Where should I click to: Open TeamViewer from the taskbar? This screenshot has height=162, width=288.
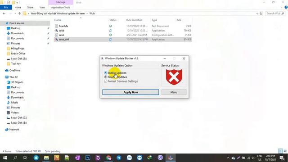(139, 158)
